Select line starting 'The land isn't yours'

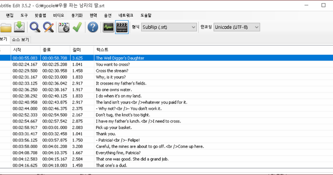tap(166, 102)
